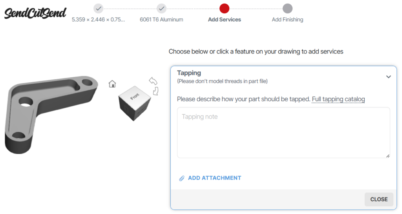Select the Add Services step label
The image size is (402, 214).
pyautogui.click(x=225, y=19)
